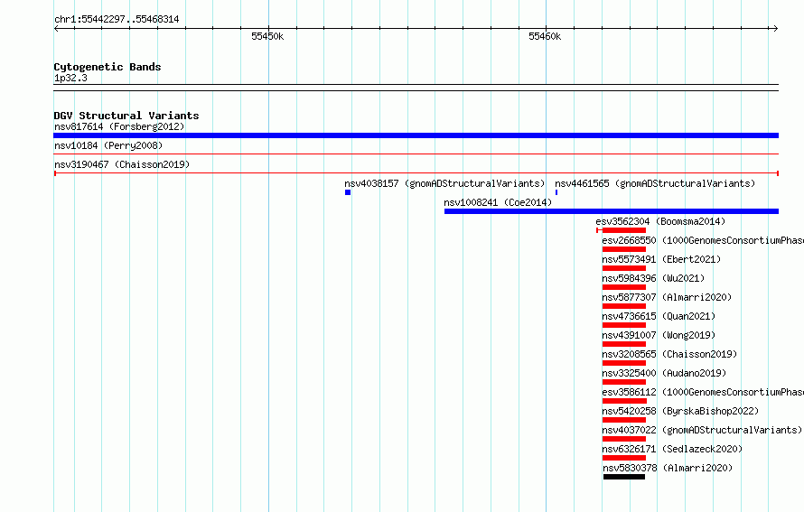
Task: Click the tiny blue mark of nsv4461565
Action: click(556, 192)
